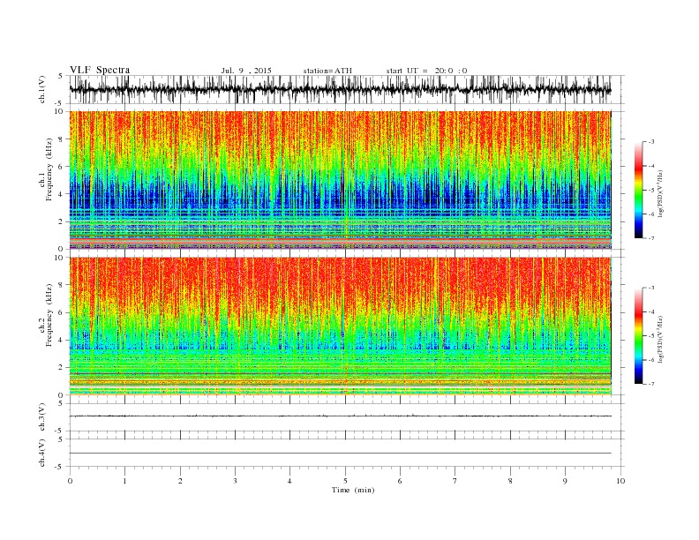Click the "-7" tick on ch.2 color bar
Screen dimensions: 699x540
650,384
